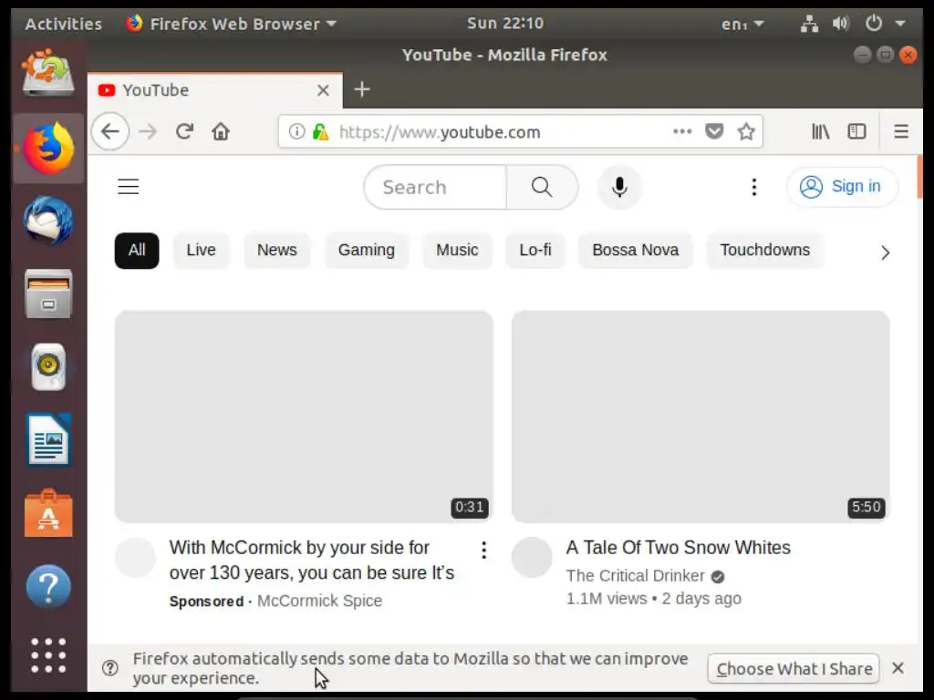Viewport: 934px width, 700px height.
Task: Launch Rhythmbox from the dock
Action: tap(48, 366)
